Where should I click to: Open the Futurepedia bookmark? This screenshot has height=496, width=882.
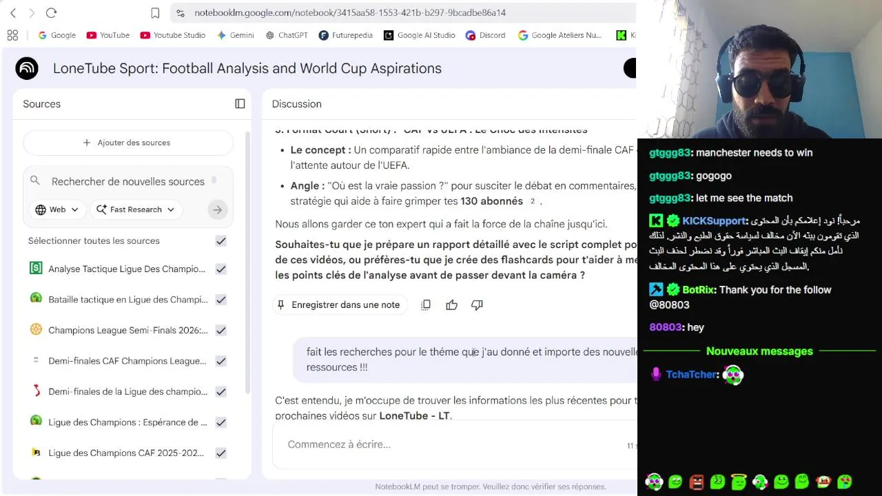(345, 35)
